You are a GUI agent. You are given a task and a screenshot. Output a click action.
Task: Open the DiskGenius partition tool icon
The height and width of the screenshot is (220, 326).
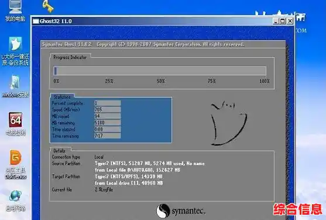(x=16, y=165)
